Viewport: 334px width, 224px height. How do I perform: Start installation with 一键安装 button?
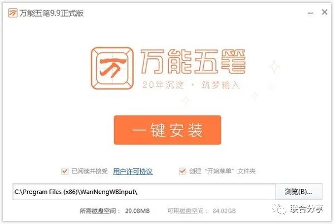(x=168, y=130)
